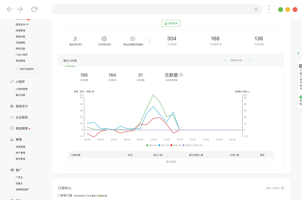This screenshot has width=302, height=200.
Task: Open 消息管理 in the sidebar
Action: click(20, 147)
